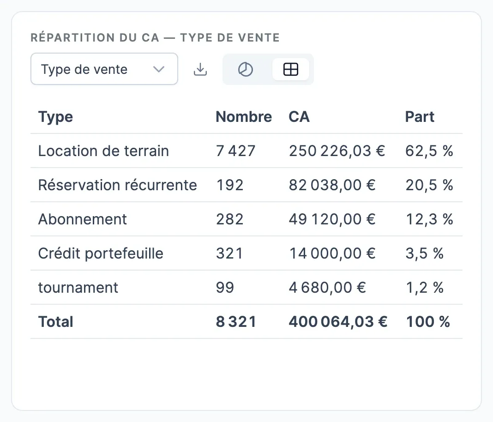493x422 pixels.
Task: Click the CA column header
Action: coord(299,117)
